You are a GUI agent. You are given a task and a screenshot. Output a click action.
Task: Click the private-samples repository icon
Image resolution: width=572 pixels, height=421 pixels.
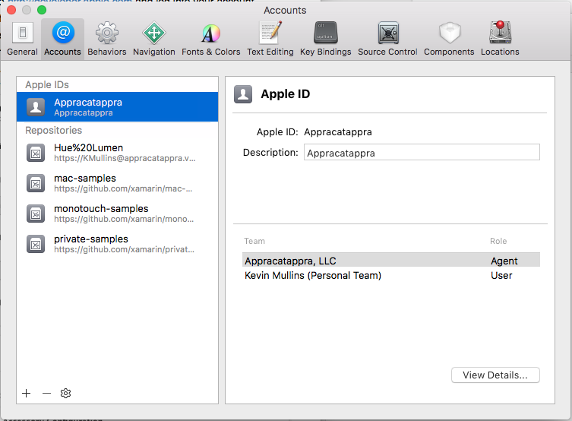[x=36, y=244]
